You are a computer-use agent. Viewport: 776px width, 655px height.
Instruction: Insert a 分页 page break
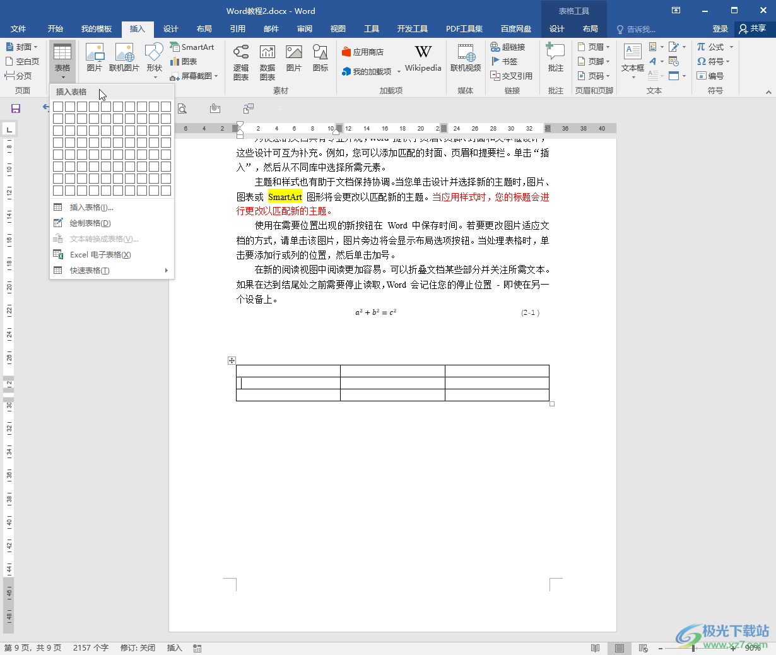pyautogui.click(x=18, y=76)
